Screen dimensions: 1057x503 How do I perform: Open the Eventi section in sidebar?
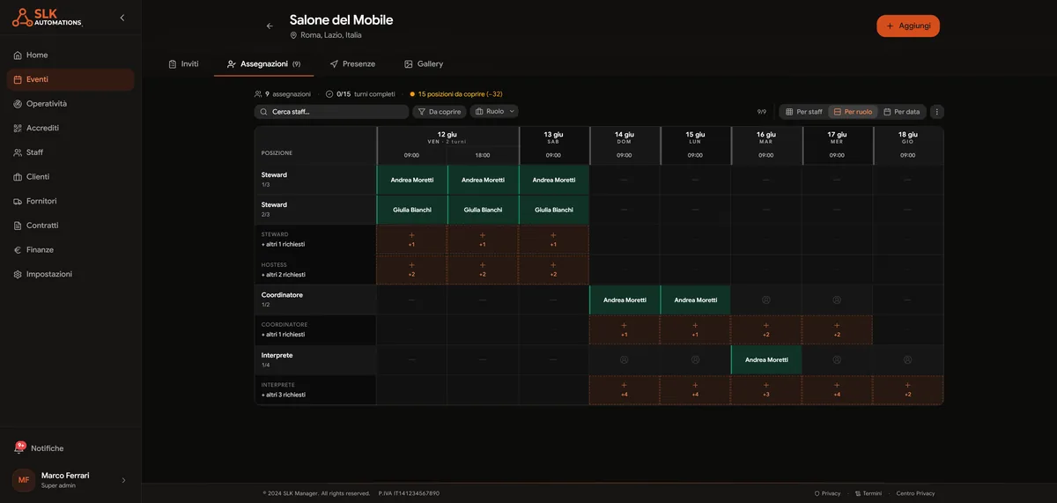(x=70, y=79)
